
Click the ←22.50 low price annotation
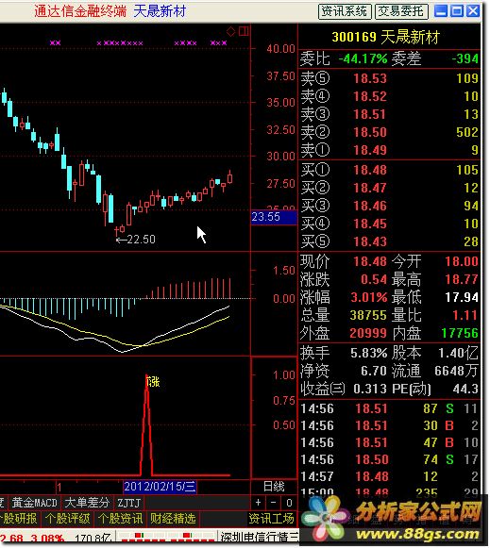pyautogui.click(x=136, y=240)
